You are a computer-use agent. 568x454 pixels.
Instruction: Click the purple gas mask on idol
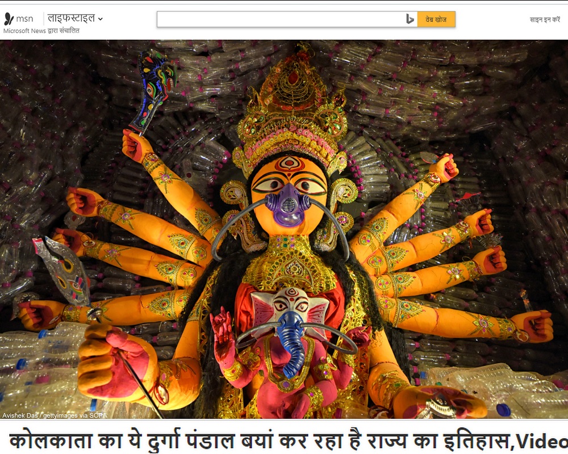289,205
